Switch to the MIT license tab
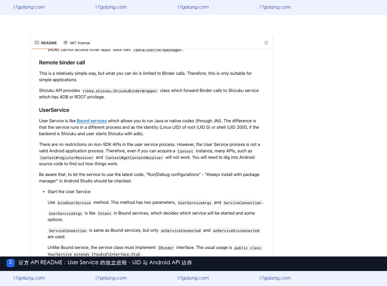387x286 pixels. point(77,43)
